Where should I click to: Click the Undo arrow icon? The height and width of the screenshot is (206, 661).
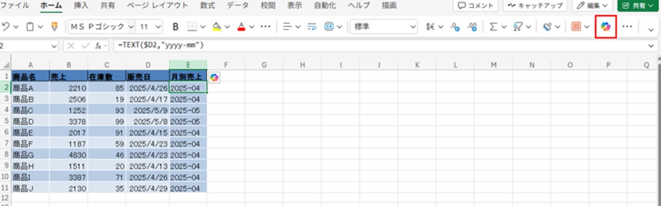point(7,26)
